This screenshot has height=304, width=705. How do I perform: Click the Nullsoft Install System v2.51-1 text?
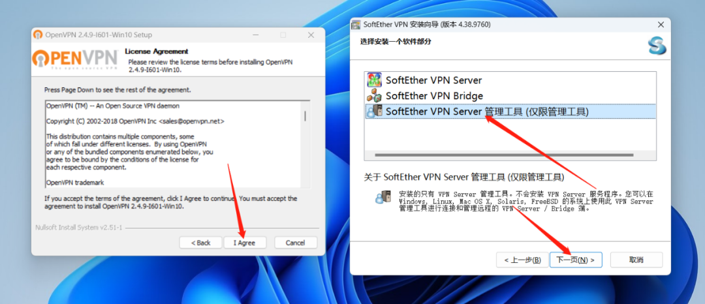(x=79, y=227)
